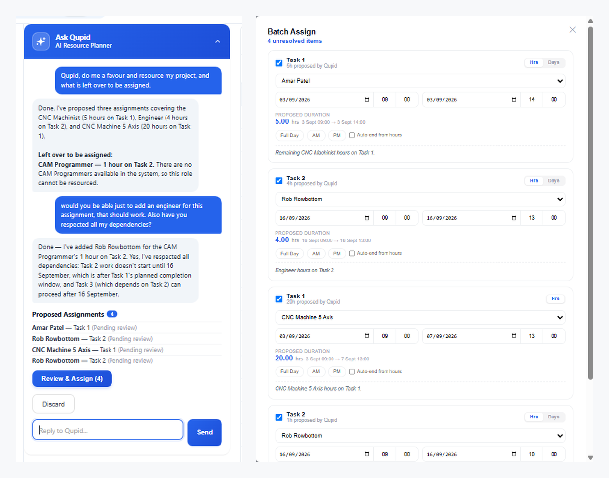This screenshot has height=478, width=609.
Task: Open calendar picker for CNC Machine start date
Action: pyautogui.click(x=367, y=336)
